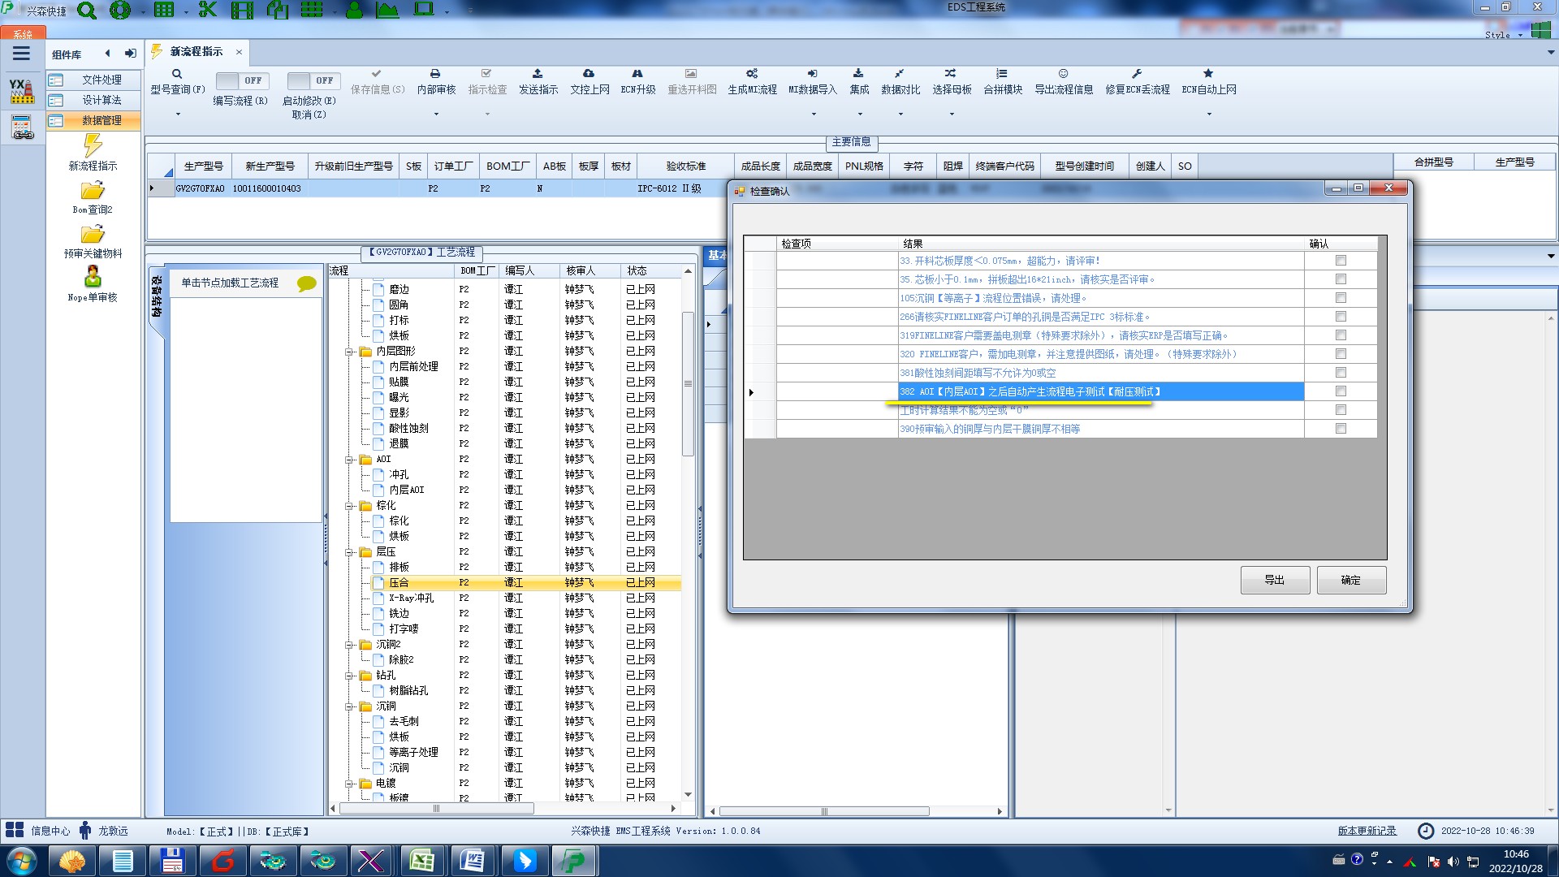Check confirm box for item 382 AOI

pyautogui.click(x=1341, y=391)
